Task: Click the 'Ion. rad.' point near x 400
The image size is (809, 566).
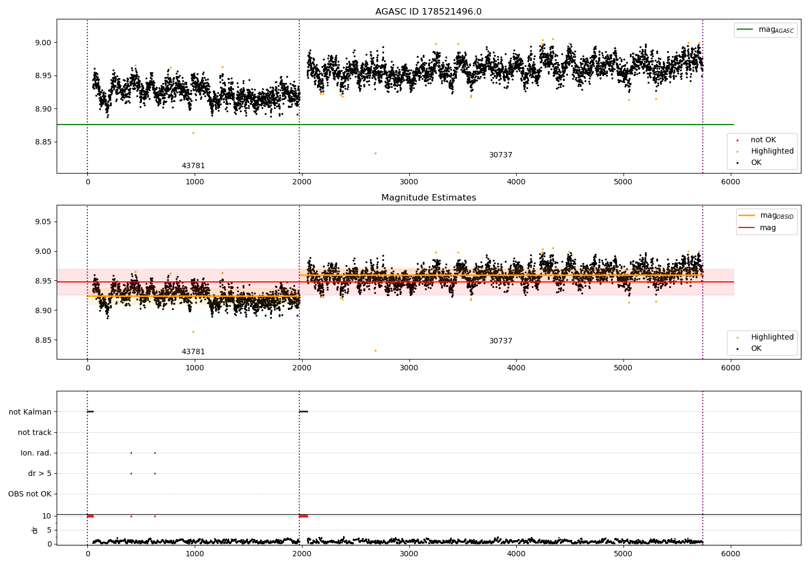Action: 131,453
